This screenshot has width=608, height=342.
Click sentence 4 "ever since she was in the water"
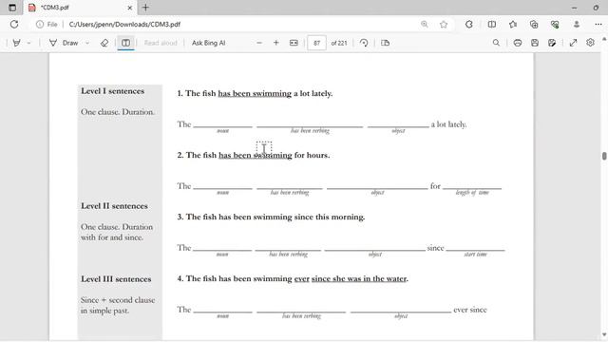tap(351, 278)
